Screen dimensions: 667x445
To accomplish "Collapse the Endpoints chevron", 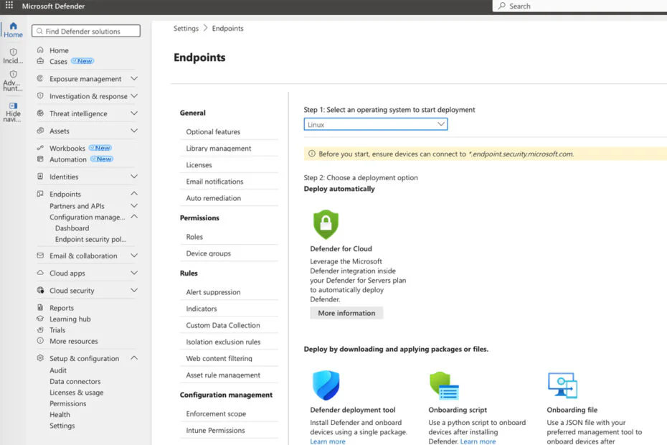I will point(134,194).
